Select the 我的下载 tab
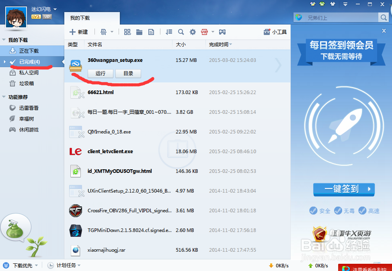Screen dimensions: 392x271 pyautogui.click(x=92, y=18)
